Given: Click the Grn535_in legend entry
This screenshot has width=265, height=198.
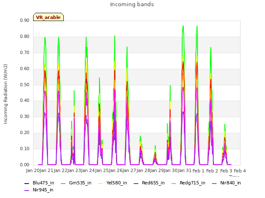Looking at the screenshot, I should coord(76,183).
